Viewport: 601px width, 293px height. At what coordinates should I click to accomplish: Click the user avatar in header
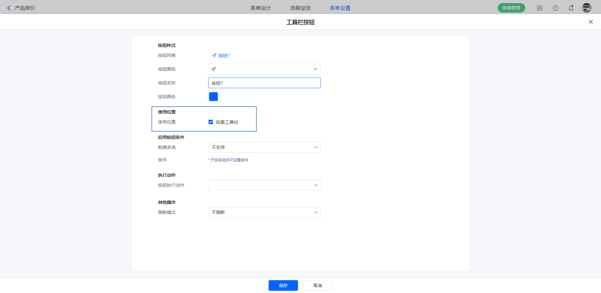(x=586, y=8)
